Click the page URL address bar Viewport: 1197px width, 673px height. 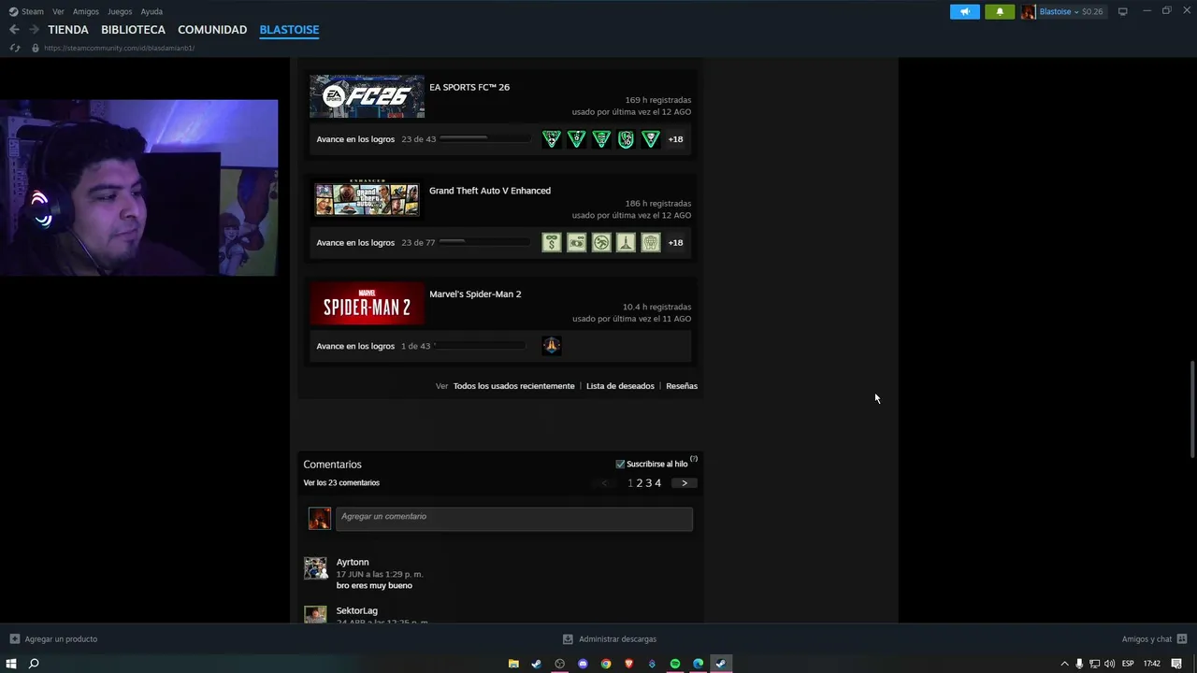click(119, 48)
